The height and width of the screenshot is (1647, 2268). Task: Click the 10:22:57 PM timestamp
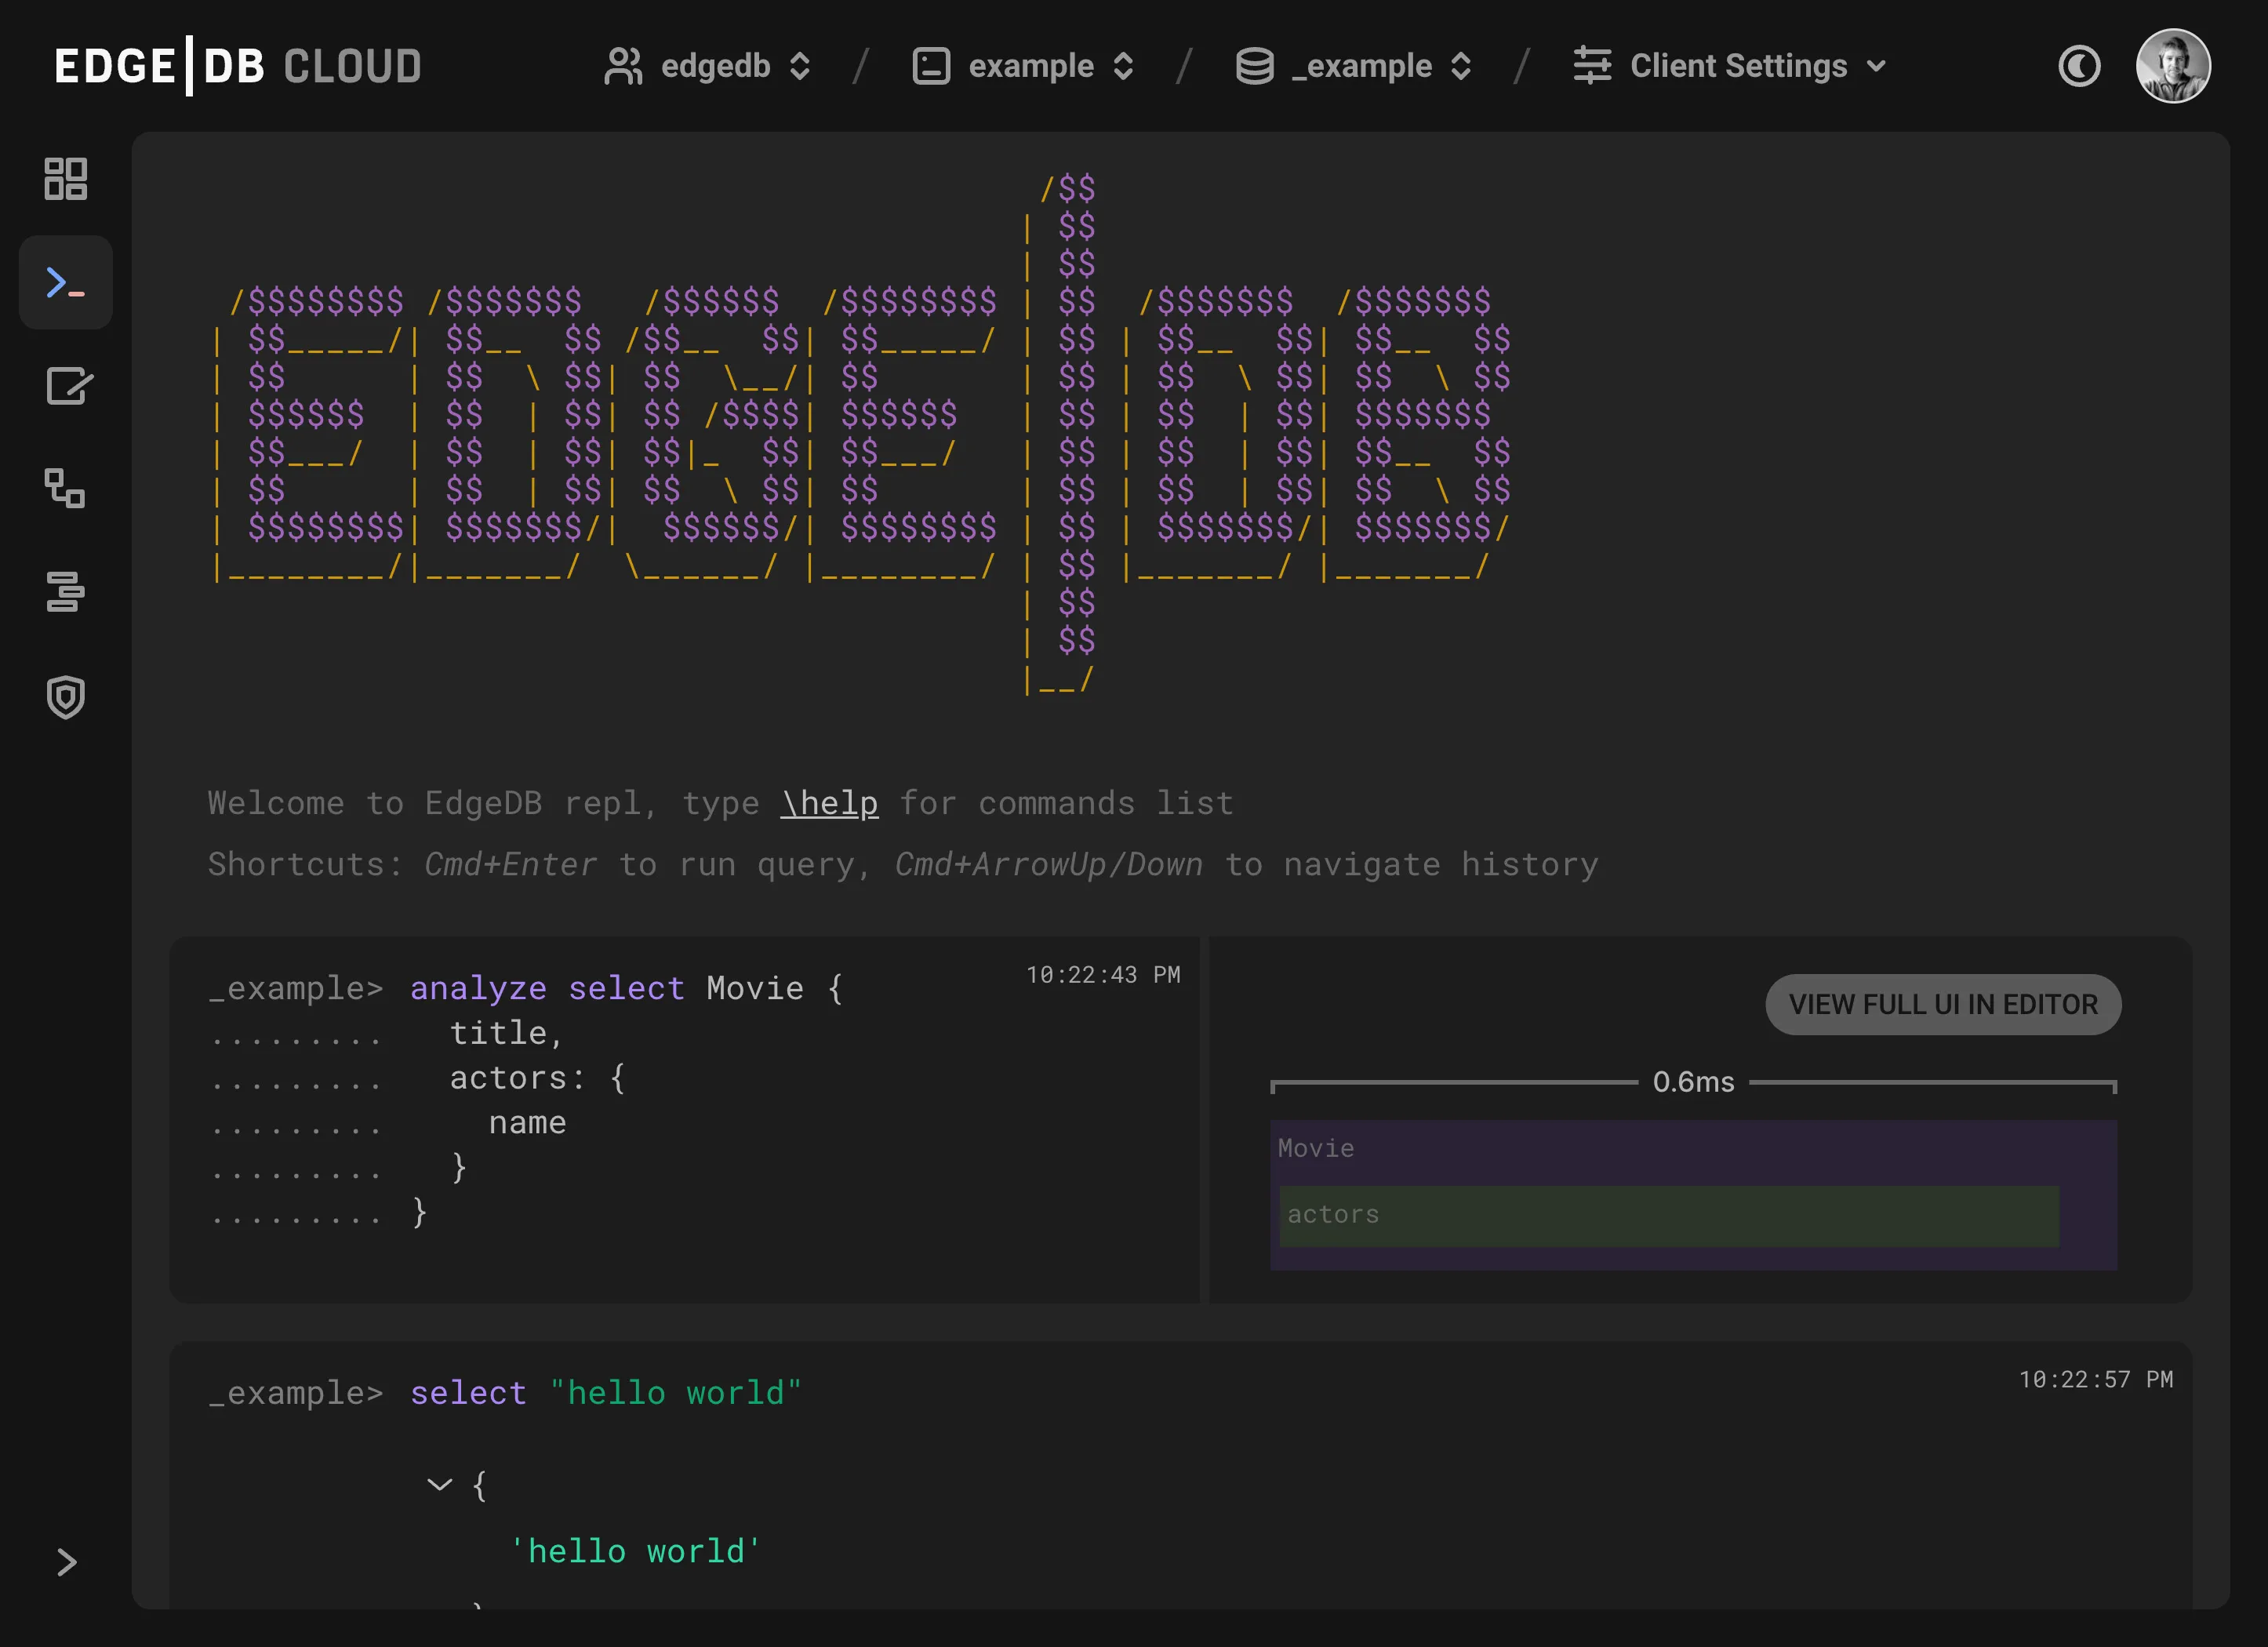(x=2096, y=1380)
